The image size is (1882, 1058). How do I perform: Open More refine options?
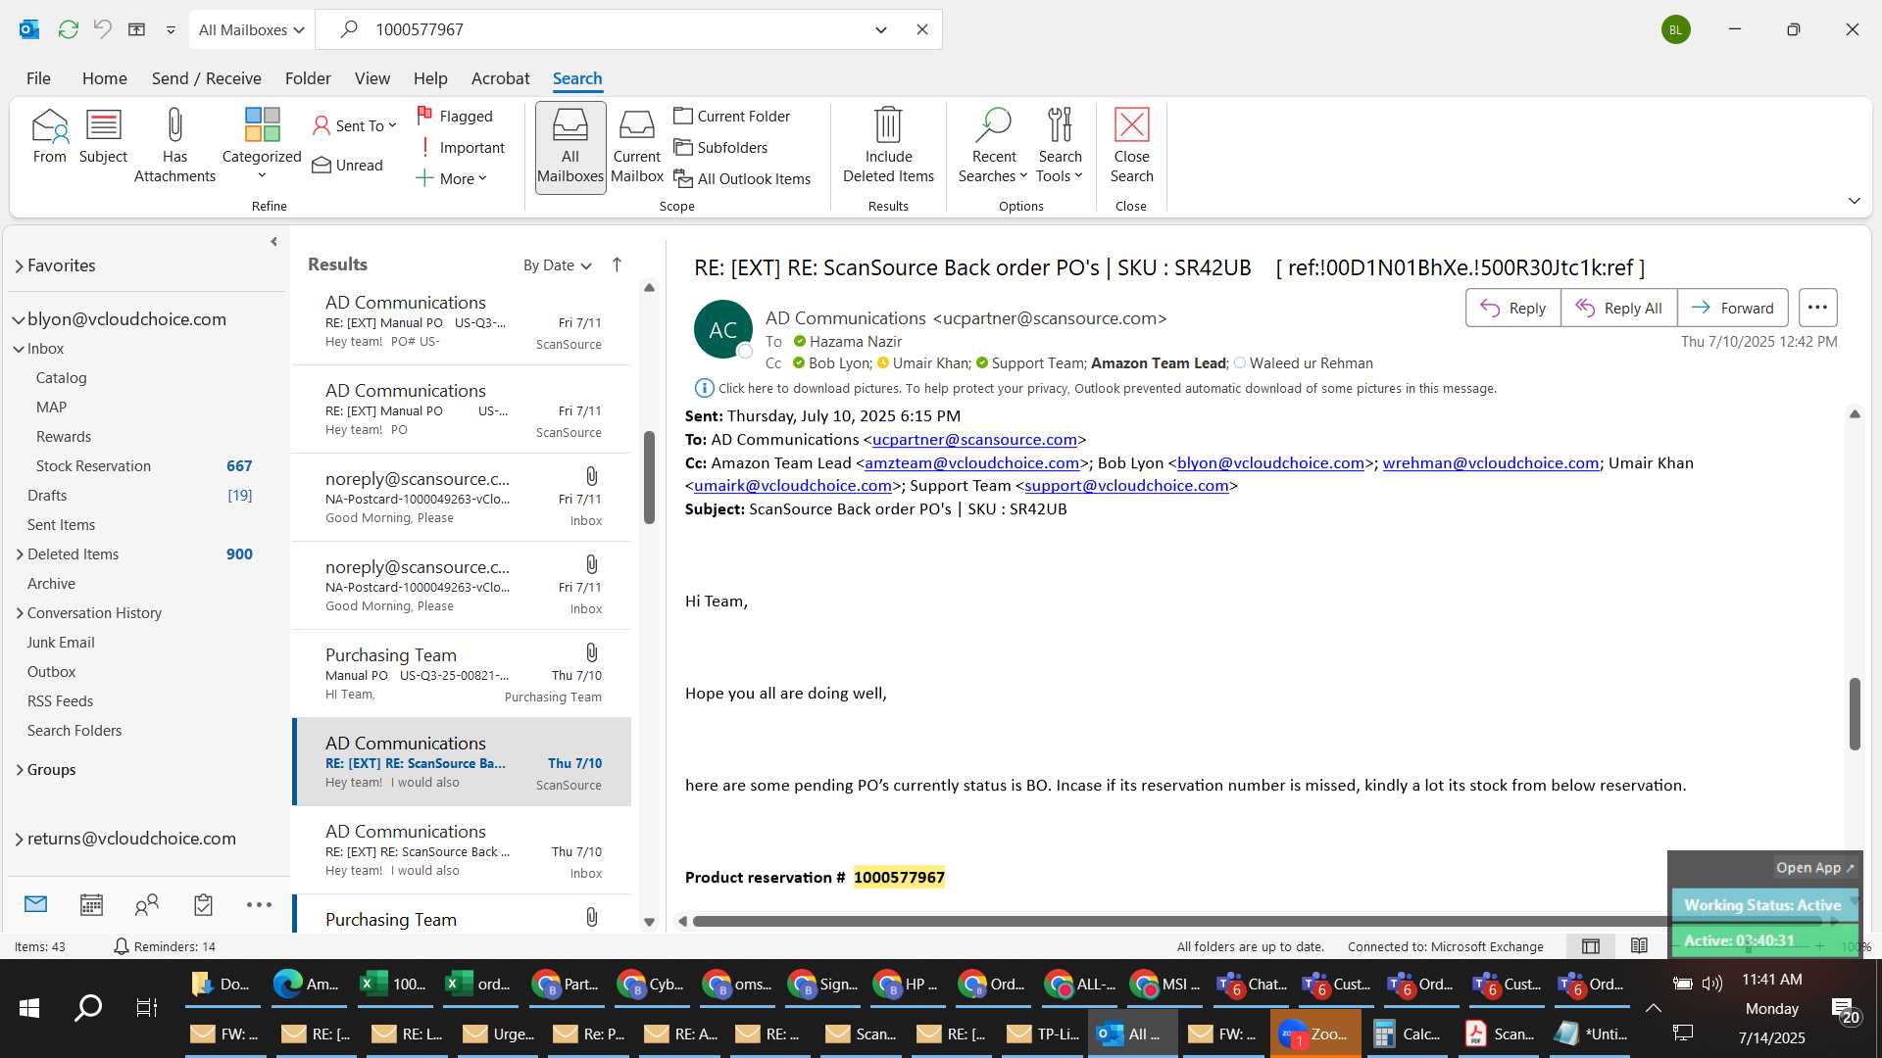(451, 178)
